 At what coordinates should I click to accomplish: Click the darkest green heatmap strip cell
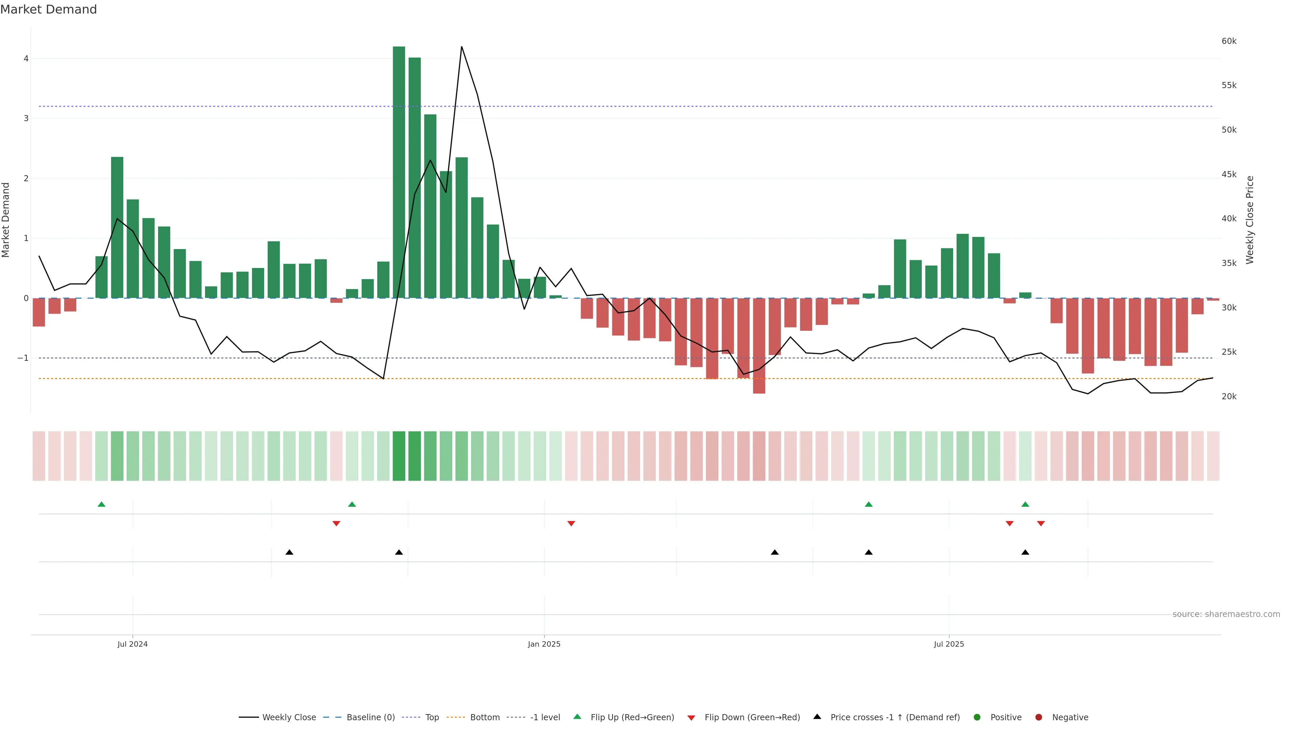[399, 456]
